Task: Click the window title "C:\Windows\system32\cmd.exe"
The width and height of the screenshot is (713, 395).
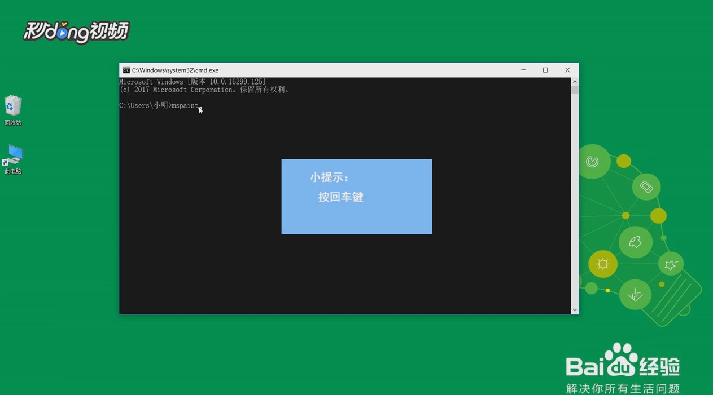Action: tap(175, 70)
